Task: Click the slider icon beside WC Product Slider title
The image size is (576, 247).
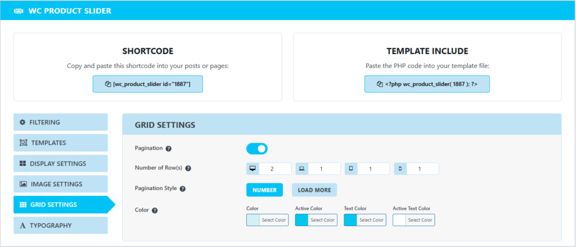Action: coord(18,11)
